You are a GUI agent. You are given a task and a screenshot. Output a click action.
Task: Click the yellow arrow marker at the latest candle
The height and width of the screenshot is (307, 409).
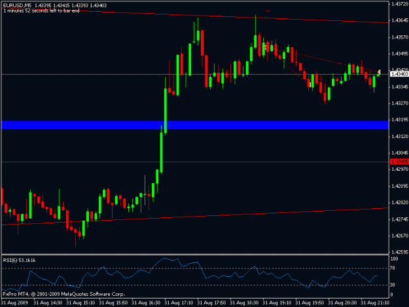(379, 72)
